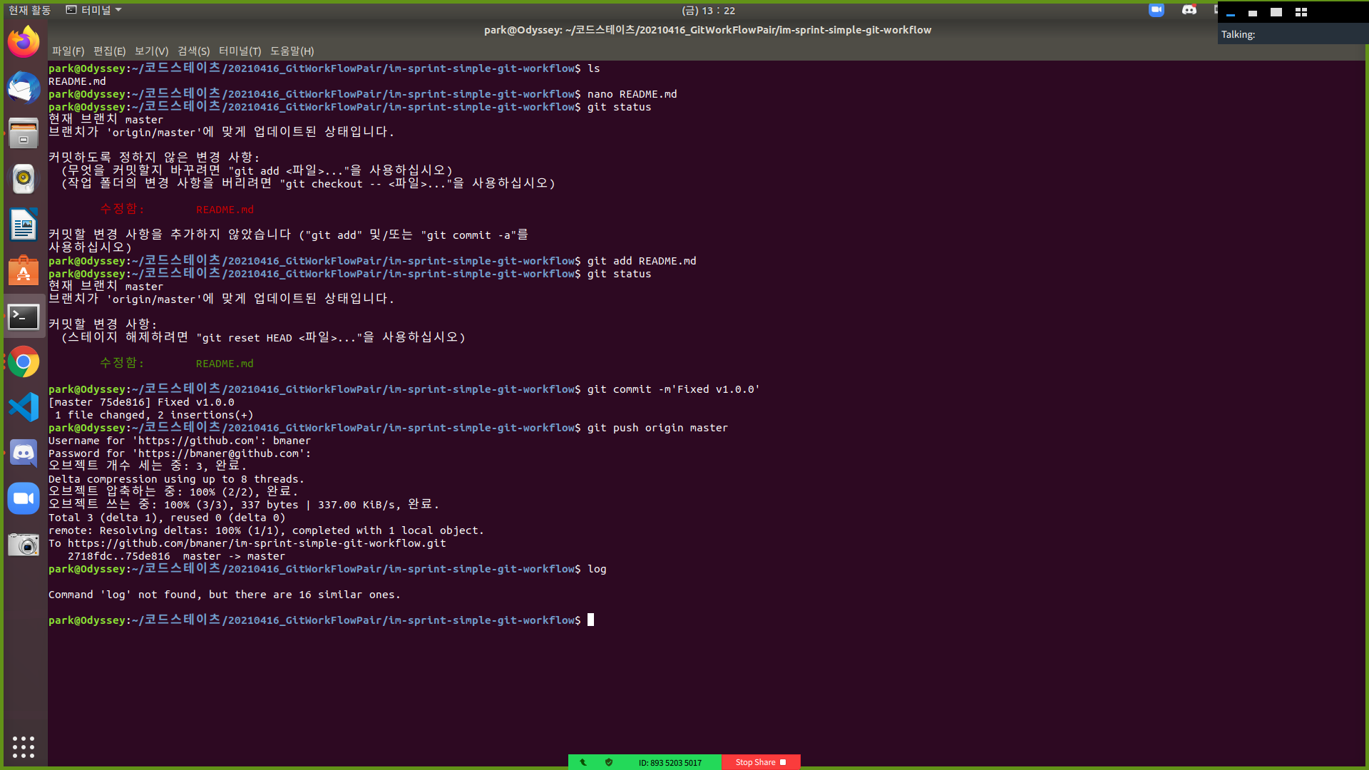Open Rhythmbox speaker icon in dock
The width and height of the screenshot is (1369, 770).
click(24, 179)
